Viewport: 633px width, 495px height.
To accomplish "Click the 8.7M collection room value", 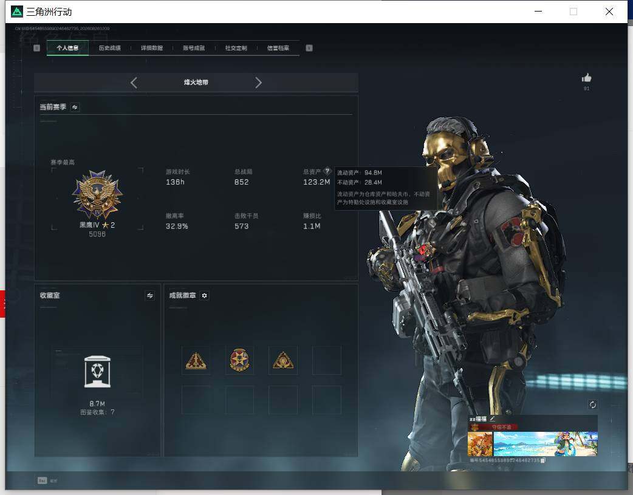I will [x=97, y=403].
